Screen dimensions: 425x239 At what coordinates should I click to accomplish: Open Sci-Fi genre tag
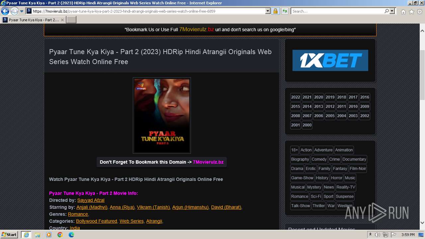pos(316,197)
